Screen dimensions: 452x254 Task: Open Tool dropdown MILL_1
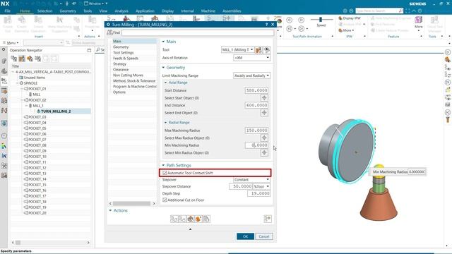(x=237, y=49)
